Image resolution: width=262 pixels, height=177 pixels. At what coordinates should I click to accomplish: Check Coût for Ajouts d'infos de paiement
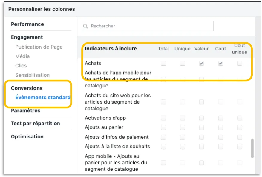point(220,137)
